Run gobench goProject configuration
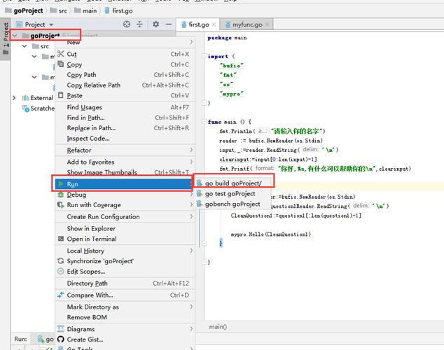Screen dimensions: 444x350 point(233,204)
